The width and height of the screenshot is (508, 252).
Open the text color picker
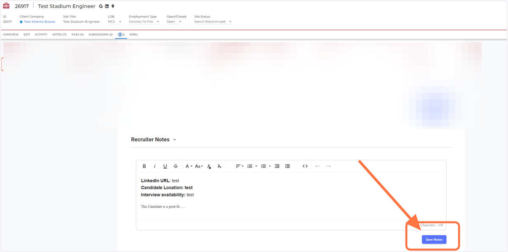coord(209,166)
